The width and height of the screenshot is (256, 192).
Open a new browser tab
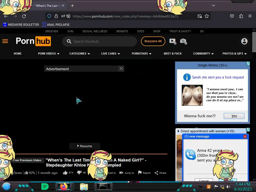pos(72,6)
